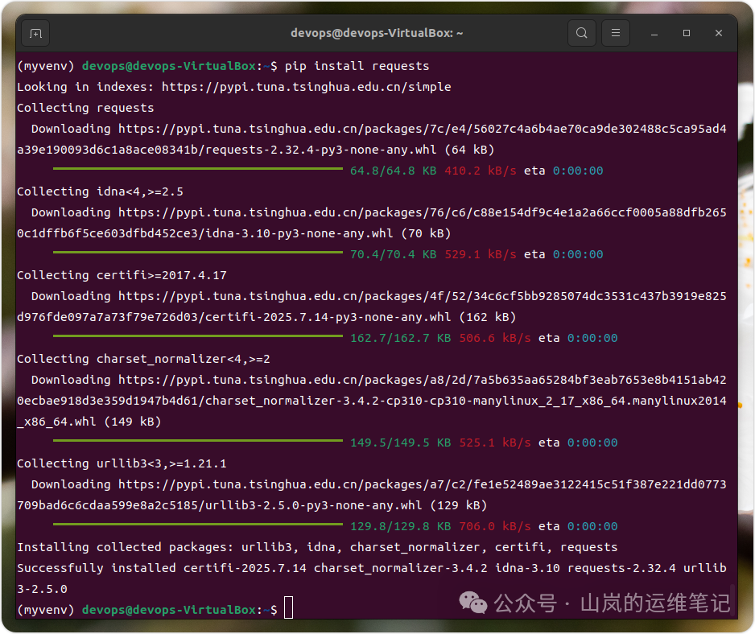Screen dimensions: 755x634
Task: Maximize the terminal window
Action: [687, 34]
